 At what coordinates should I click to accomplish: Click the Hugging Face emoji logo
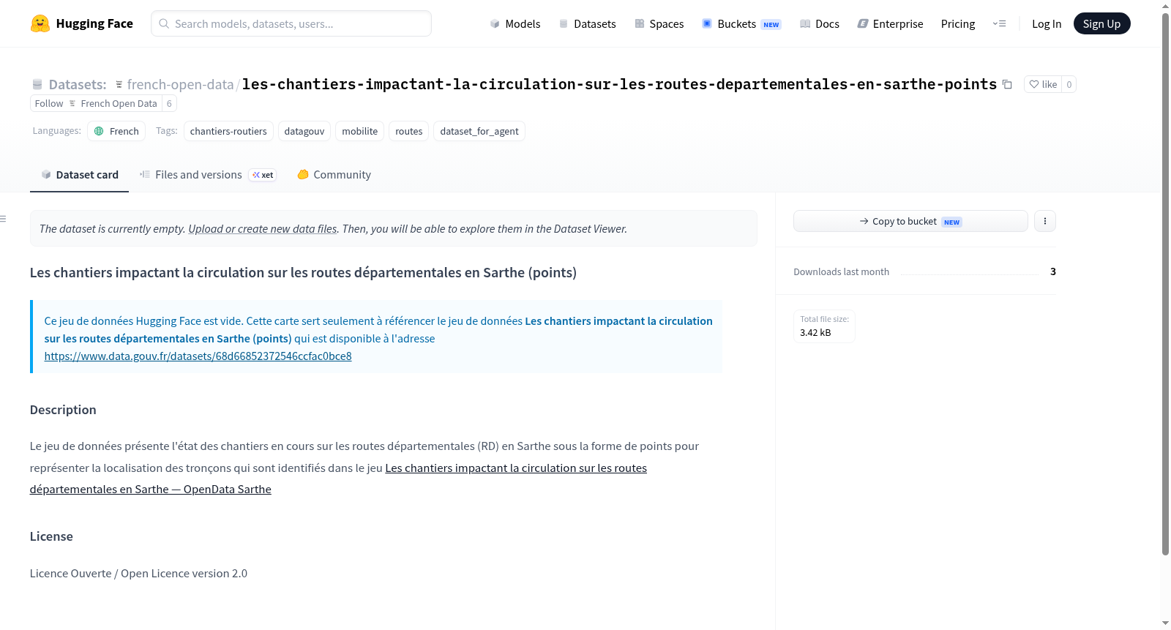coord(40,23)
